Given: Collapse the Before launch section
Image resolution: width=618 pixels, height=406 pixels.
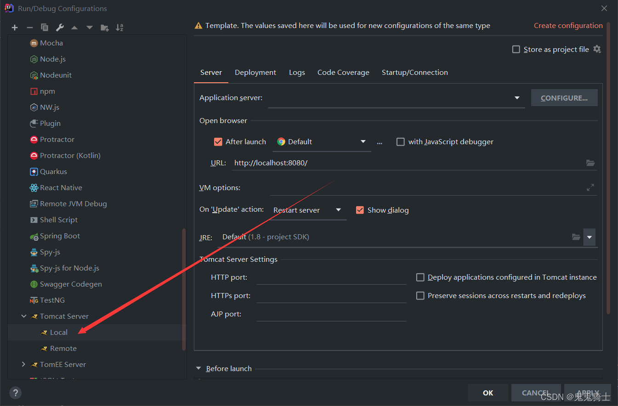Looking at the screenshot, I should click(199, 368).
